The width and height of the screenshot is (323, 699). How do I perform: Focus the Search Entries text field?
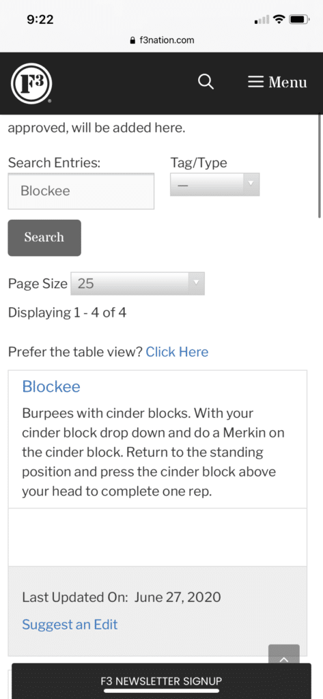[x=81, y=191]
